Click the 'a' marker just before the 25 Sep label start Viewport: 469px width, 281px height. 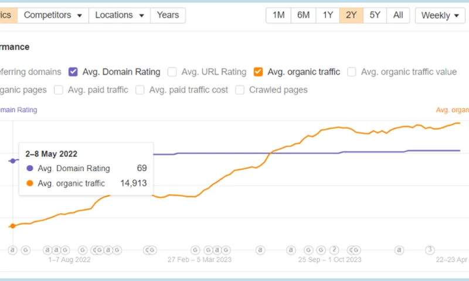[291, 249]
